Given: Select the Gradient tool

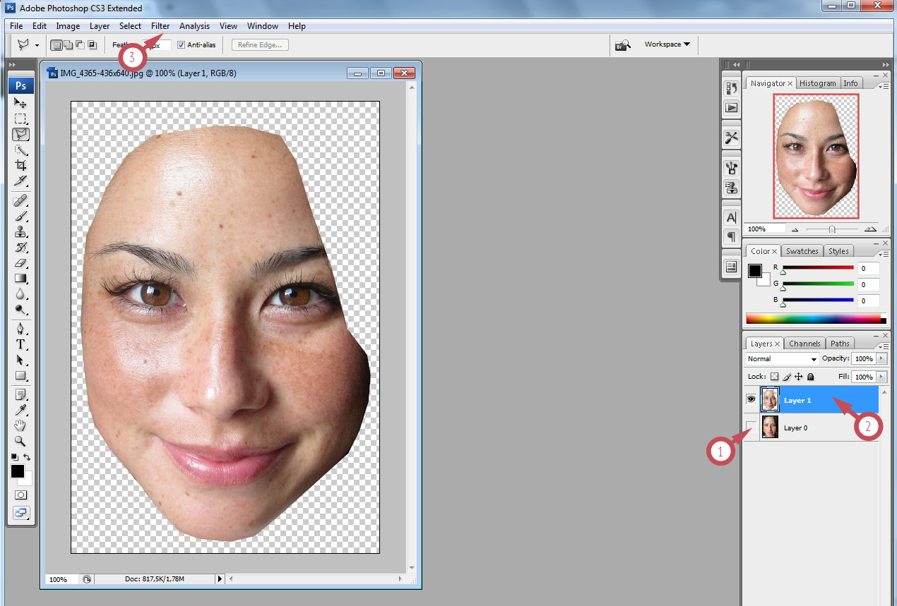Looking at the screenshot, I should (x=20, y=279).
